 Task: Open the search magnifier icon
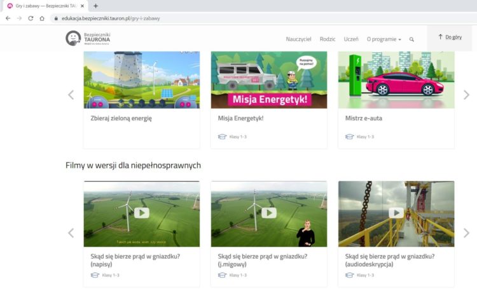tap(411, 39)
